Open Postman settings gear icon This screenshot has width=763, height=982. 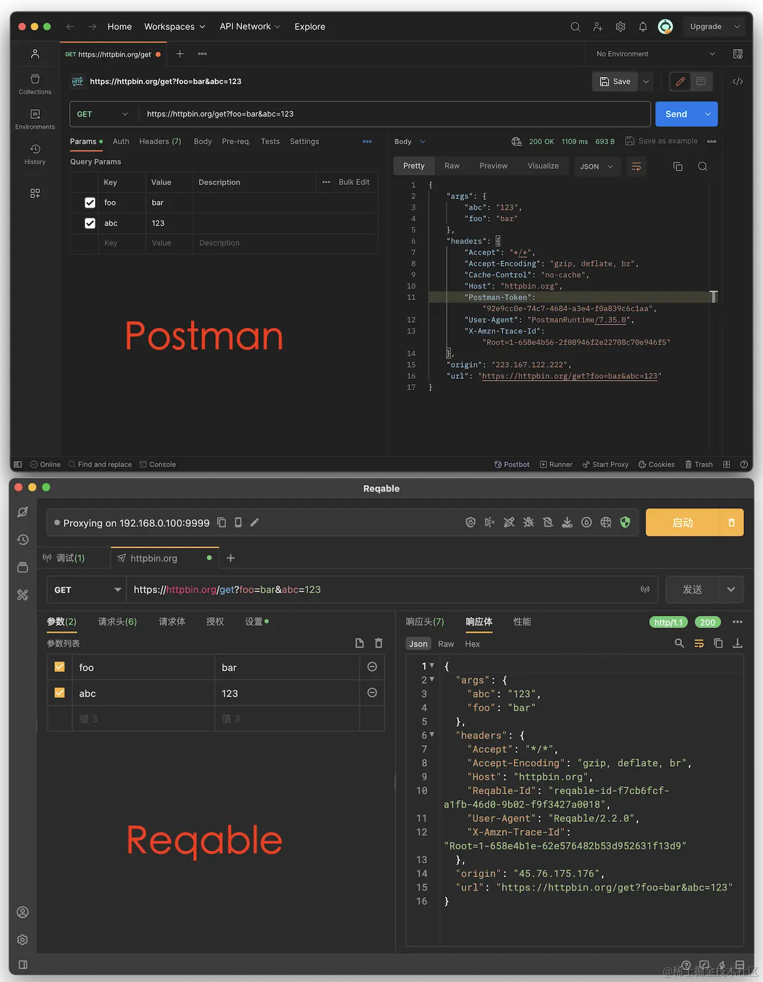click(621, 27)
